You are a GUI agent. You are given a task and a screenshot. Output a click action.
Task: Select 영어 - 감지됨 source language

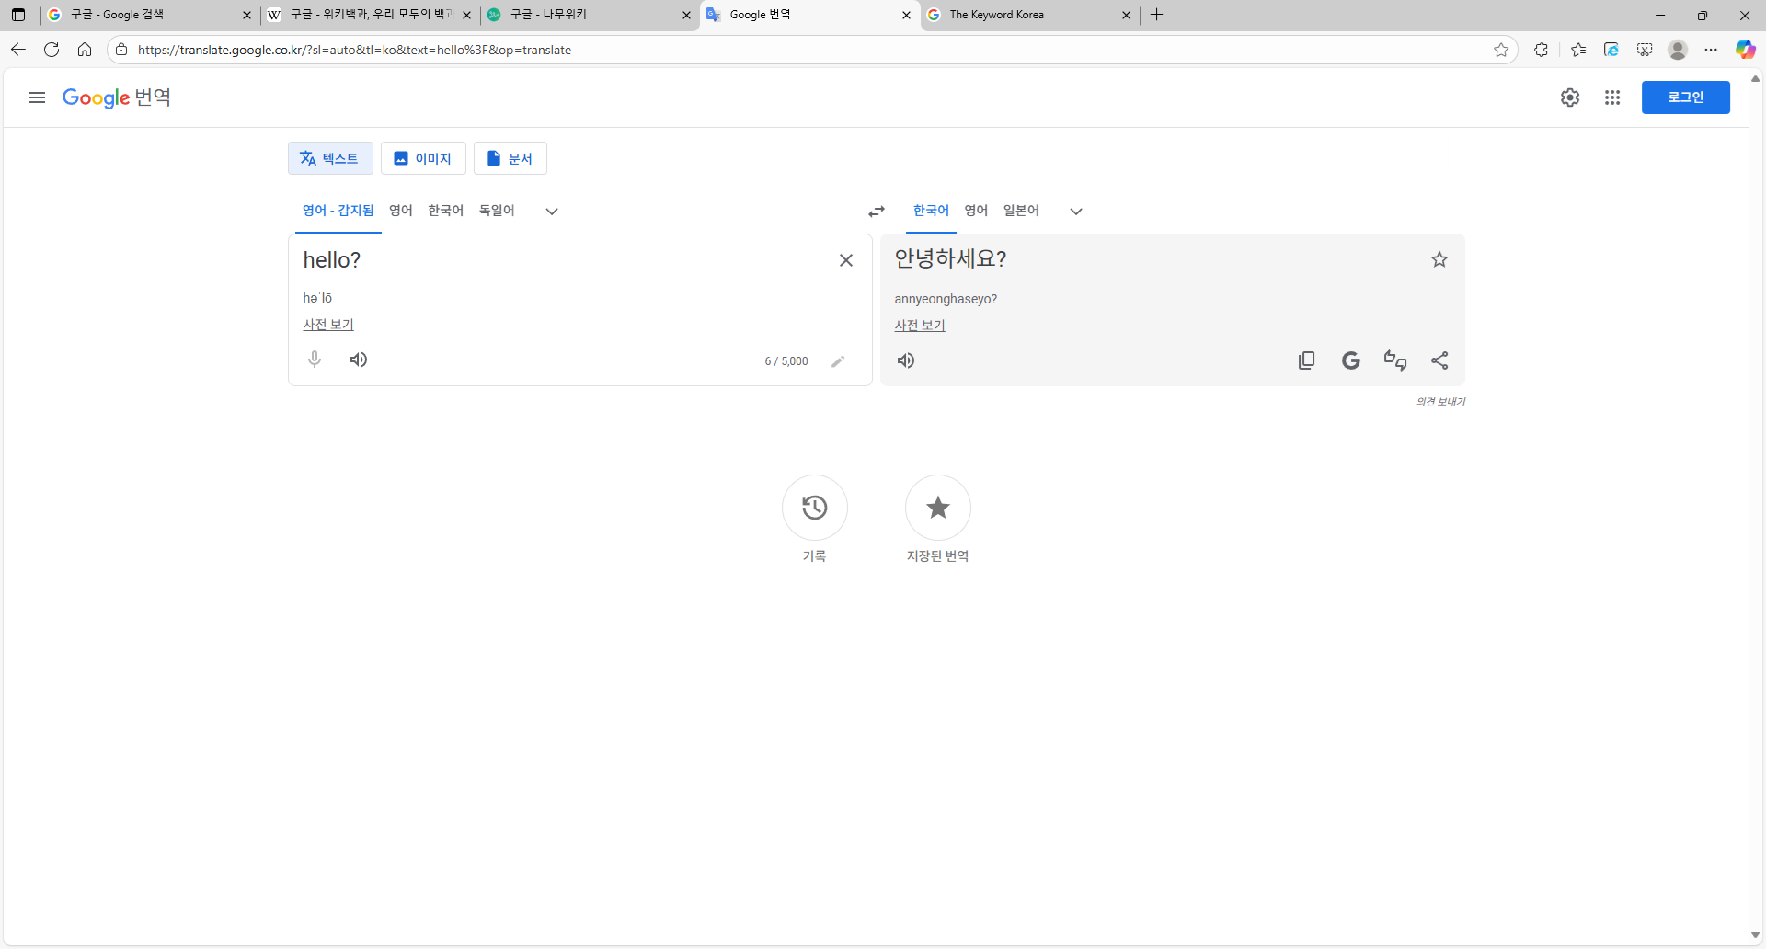[338, 211]
